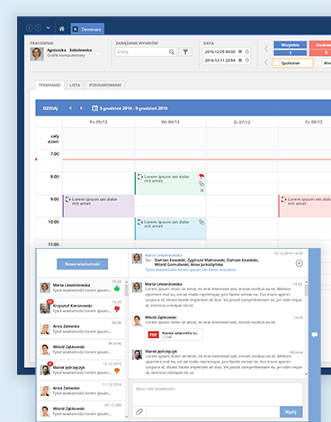Viewport: 331px width, 422px height.
Task: Click the green thumbs-up on Marta's message
Action: (x=117, y=289)
